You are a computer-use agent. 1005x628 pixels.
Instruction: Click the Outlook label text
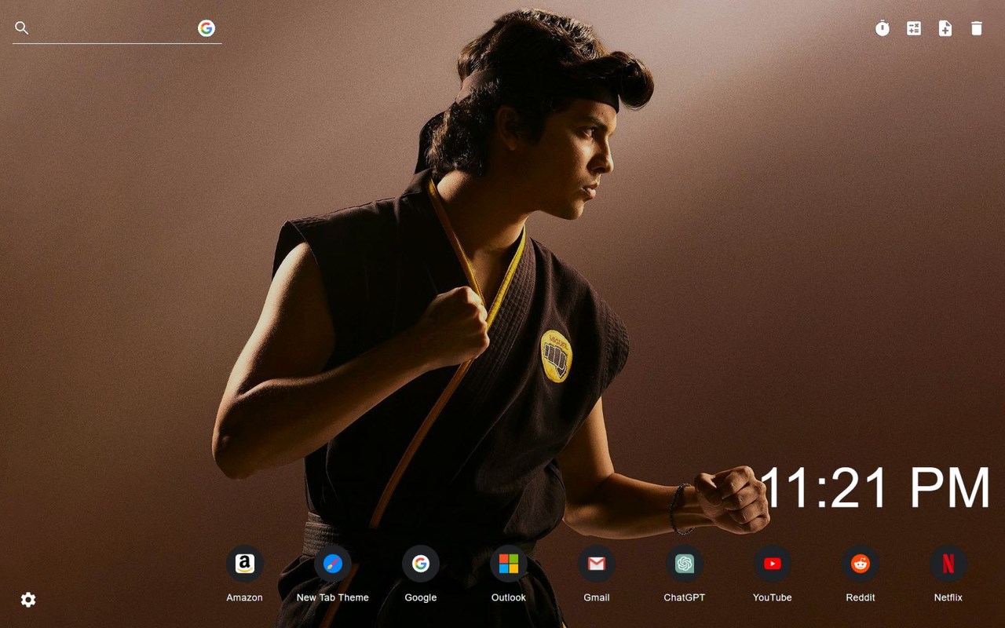click(509, 597)
